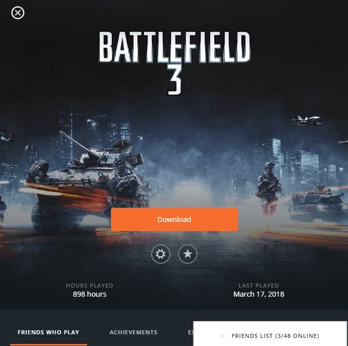Screen dimensions: 348x346
Task: Click the Last Played label
Action: [258, 286]
